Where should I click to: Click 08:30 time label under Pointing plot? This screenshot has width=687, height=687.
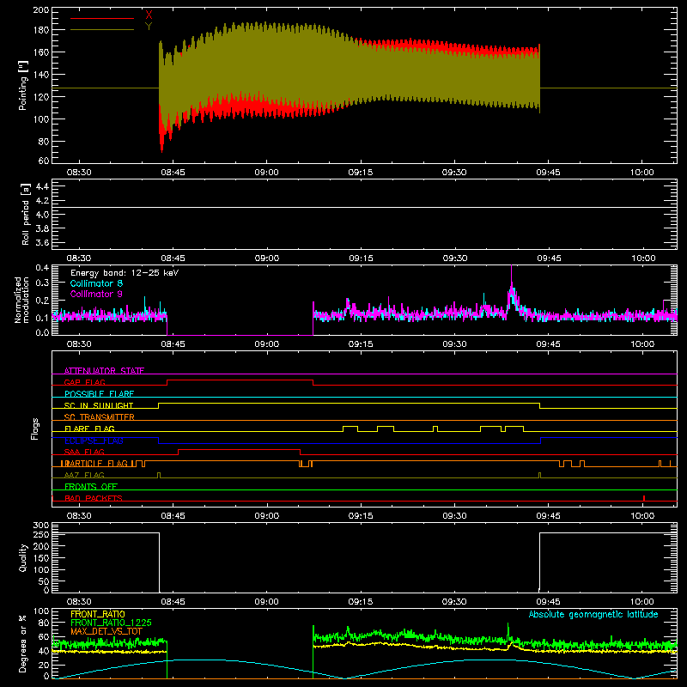coord(79,173)
